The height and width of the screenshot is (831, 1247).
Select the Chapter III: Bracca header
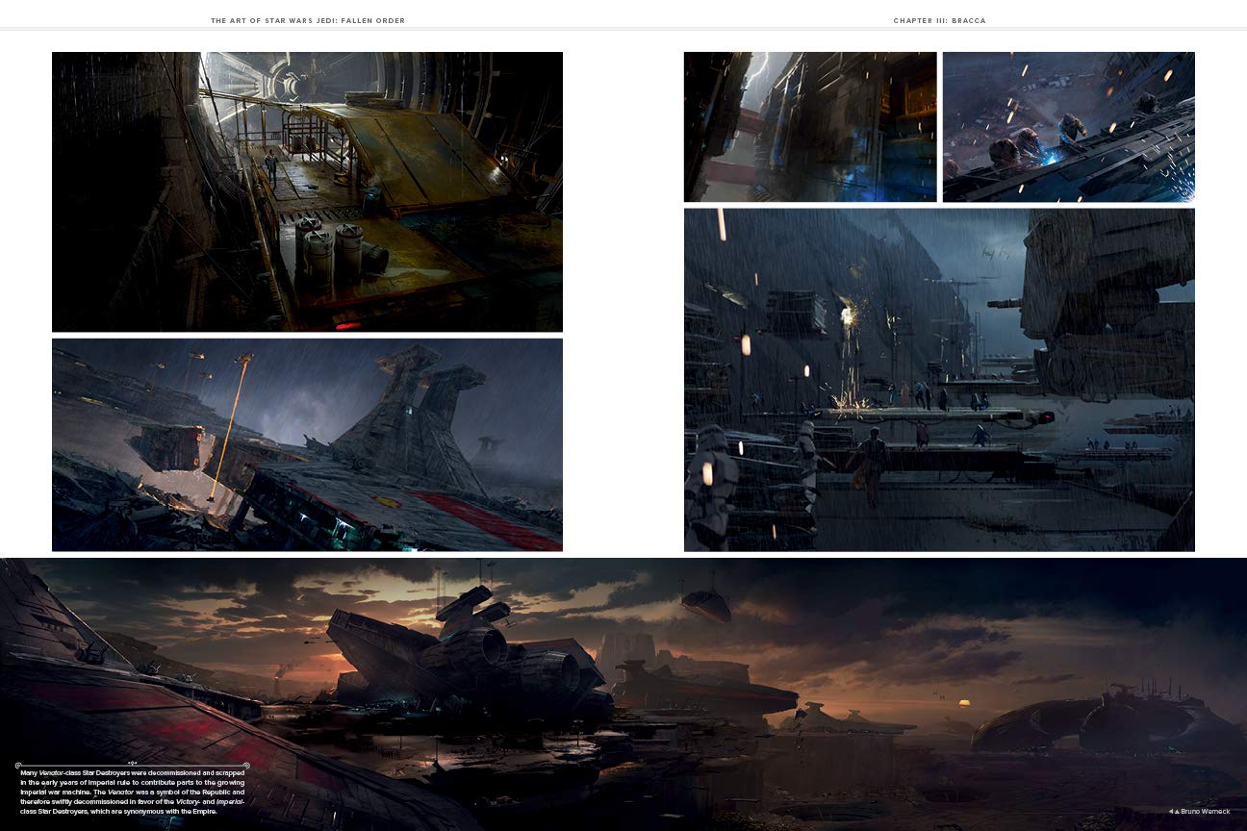tap(939, 20)
